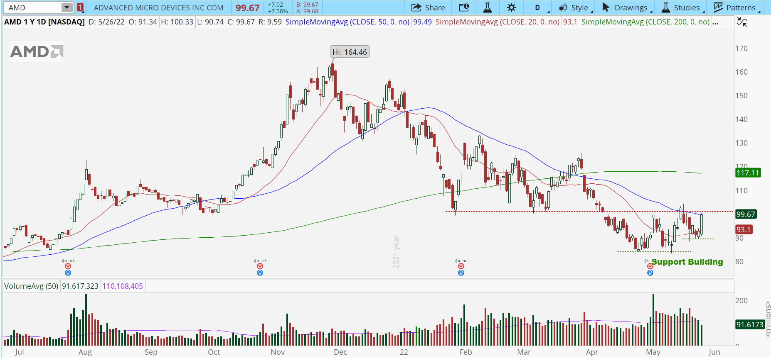Viewport: 771px width, 358px height.
Task: Click the D: 5/26/22 date field
Action: coord(107,22)
